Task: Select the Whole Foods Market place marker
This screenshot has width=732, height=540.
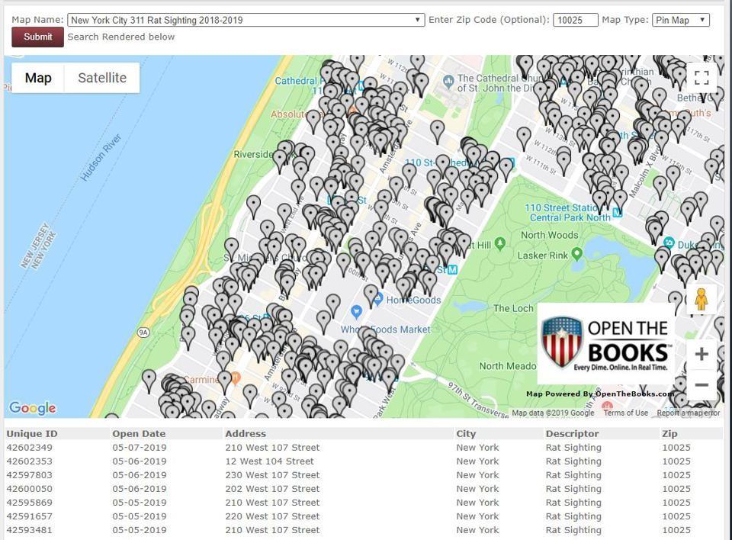Action: (355, 313)
